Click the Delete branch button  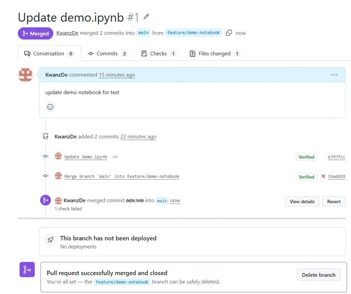318,275
